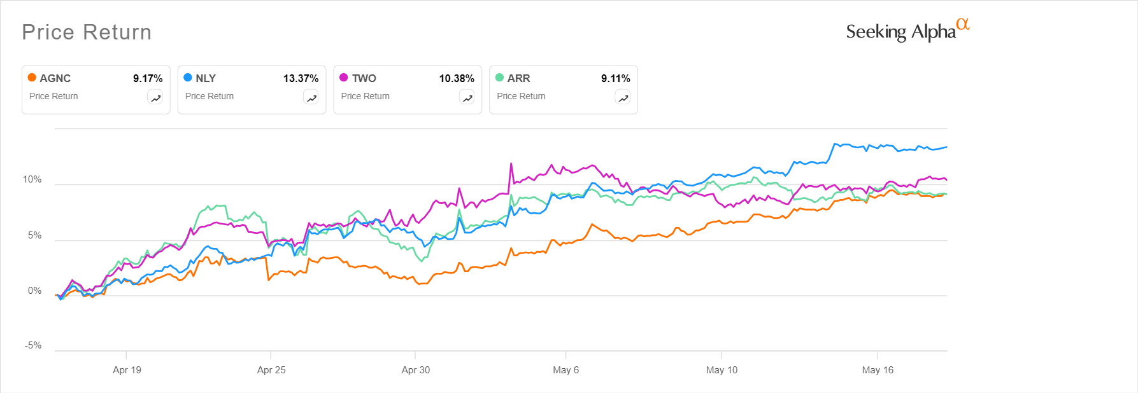
Task: Click the Price Return chart title
Action: [x=87, y=32]
